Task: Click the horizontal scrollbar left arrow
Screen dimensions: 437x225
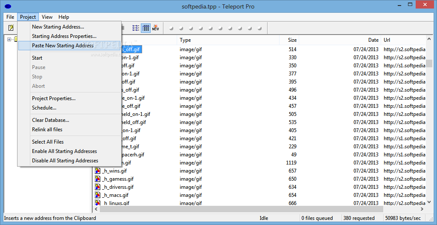Action: point(96,209)
